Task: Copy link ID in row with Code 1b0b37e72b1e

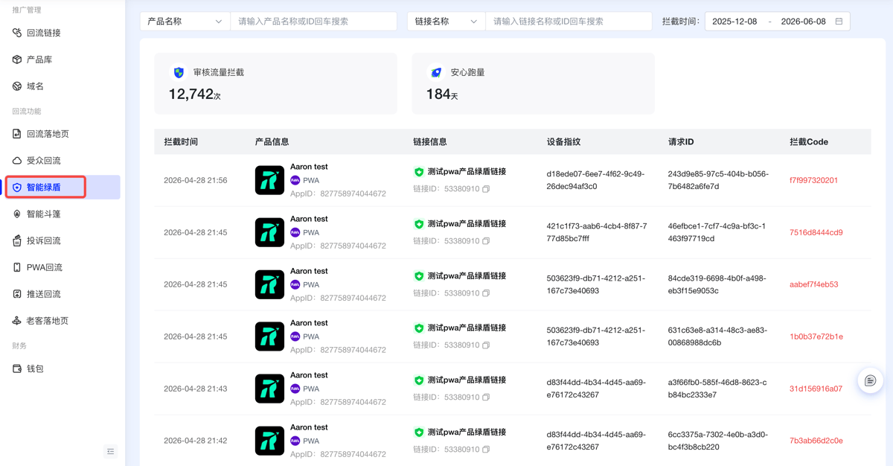Action: (x=486, y=345)
